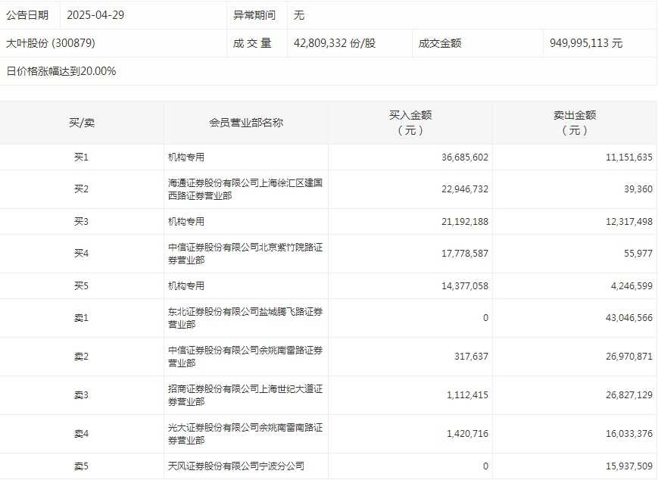This screenshot has height=480, width=658.
Task: Open the 东北证券 盐城腾飞路 branch entry
Action: click(x=245, y=318)
